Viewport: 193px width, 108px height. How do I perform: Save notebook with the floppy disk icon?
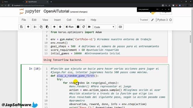[x=21, y=27]
